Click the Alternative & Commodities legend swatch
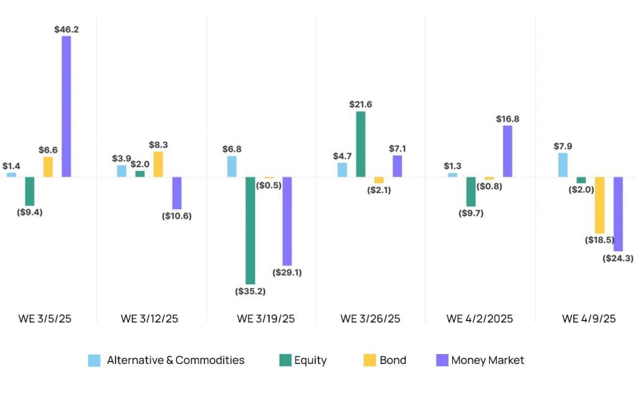The image size is (636, 395). pyautogui.click(x=94, y=360)
